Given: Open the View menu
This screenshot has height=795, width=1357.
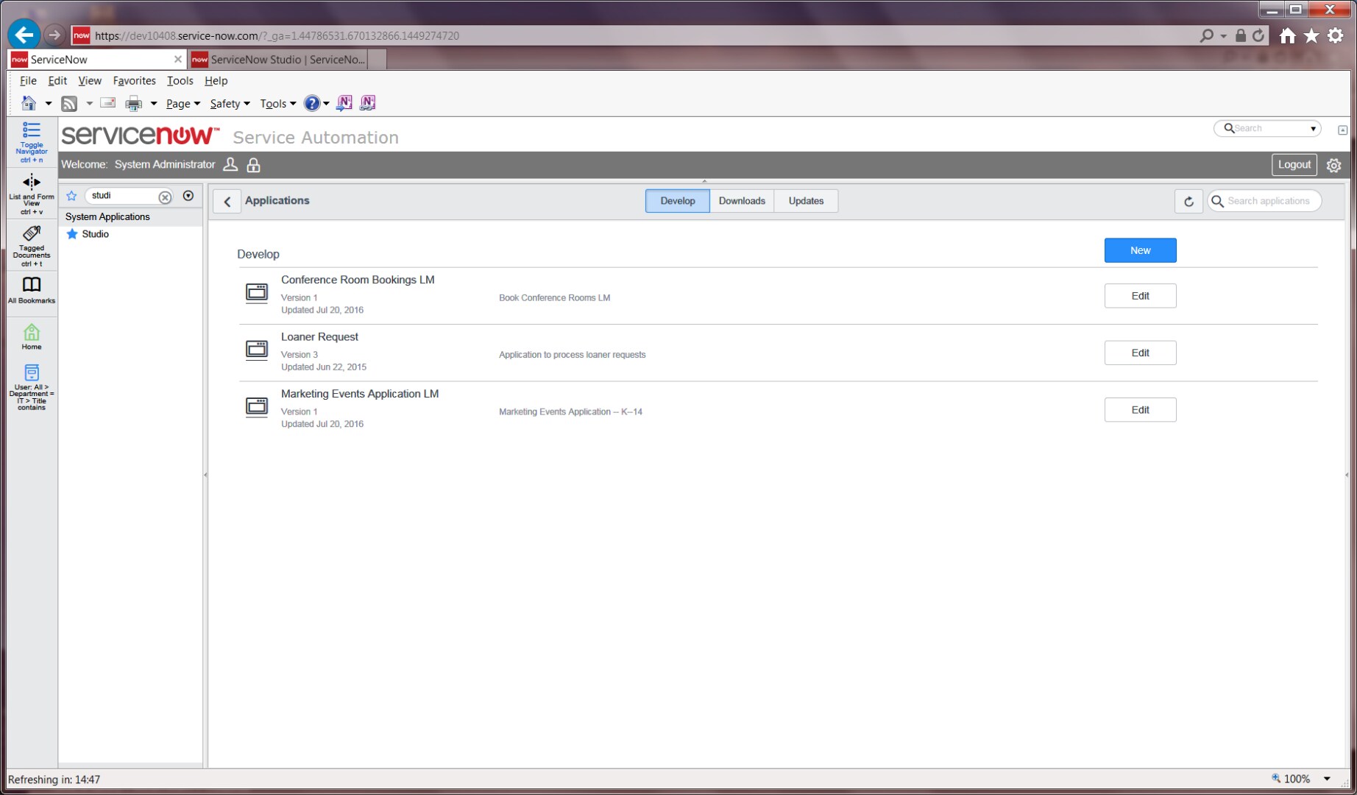Looking at the screenshot, I should coord(90,81).
